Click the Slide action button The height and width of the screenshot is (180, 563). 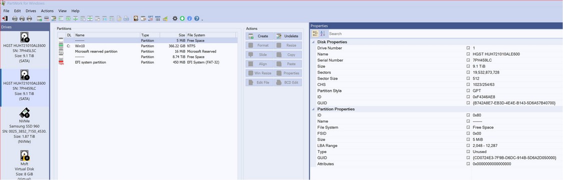(x=259, y=55)
